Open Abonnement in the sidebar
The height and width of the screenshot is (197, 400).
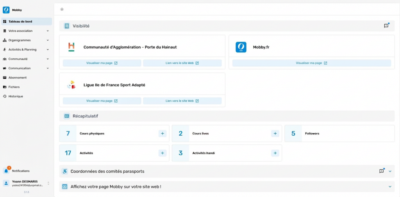(x=18, y=78)
